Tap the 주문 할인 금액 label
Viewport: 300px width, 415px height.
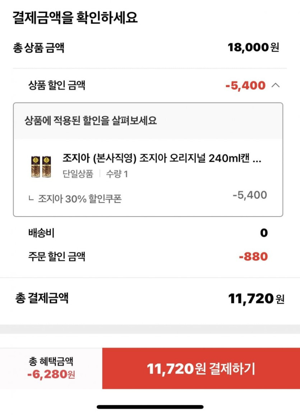coord(57,256)
